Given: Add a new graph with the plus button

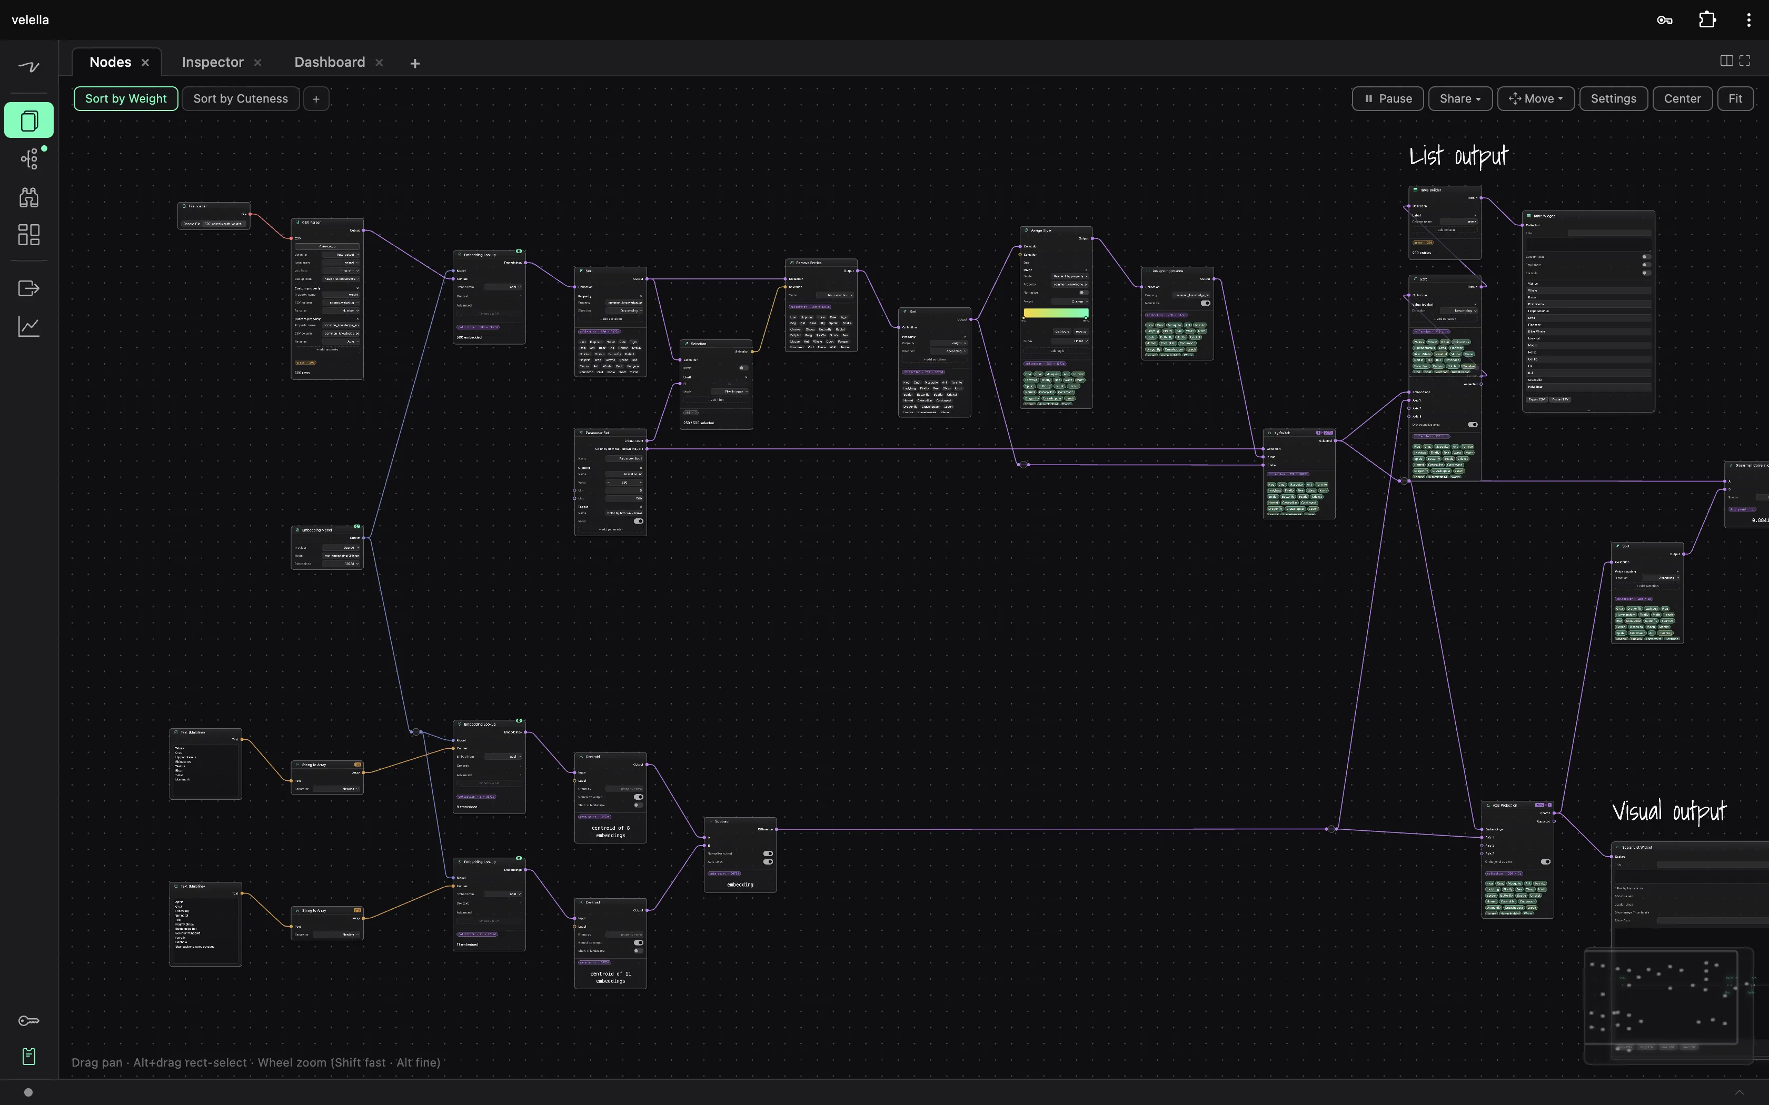Looking at the screenshot, I should click(x=316, y=99).
